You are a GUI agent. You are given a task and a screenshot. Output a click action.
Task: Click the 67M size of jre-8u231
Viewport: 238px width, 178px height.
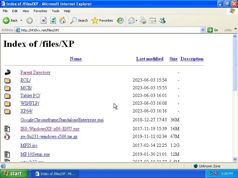point(175,136)
